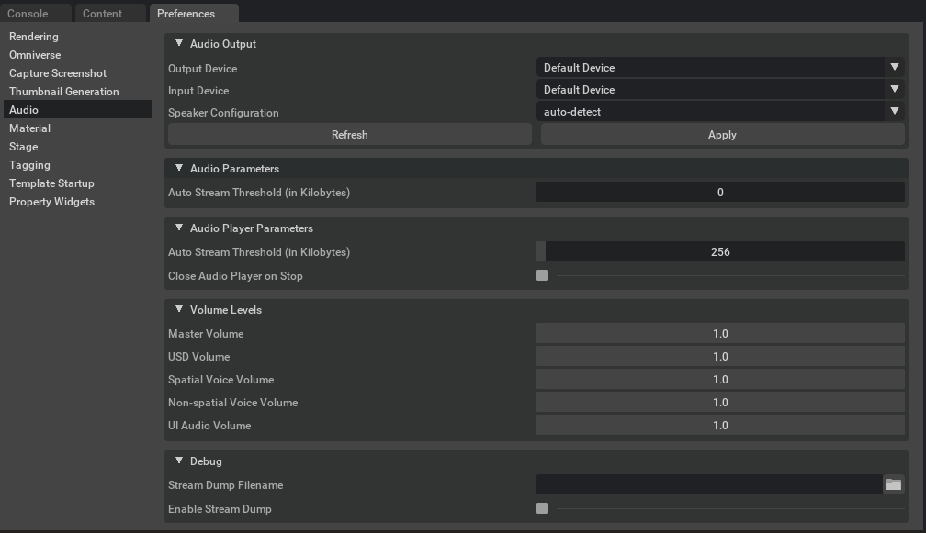
Task: Select Rendering in the preferences sidebar
Action: 35,36
